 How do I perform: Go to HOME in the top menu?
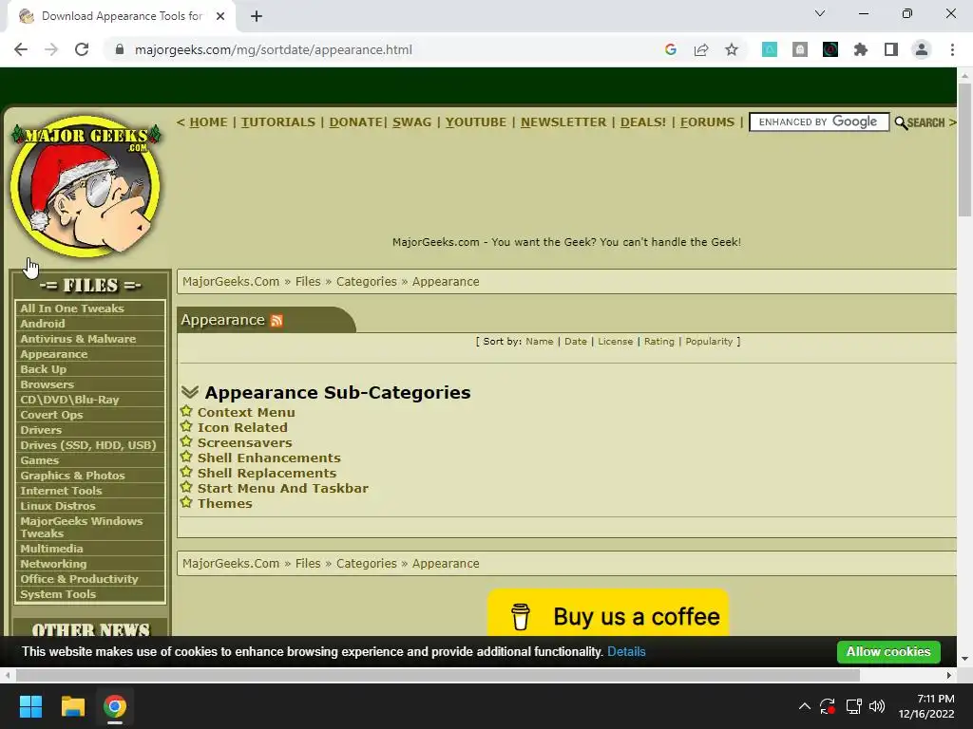coord(208,122)
